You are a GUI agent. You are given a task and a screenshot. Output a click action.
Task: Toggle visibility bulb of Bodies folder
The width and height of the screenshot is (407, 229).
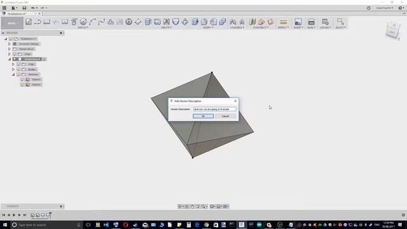coord(18,69)
